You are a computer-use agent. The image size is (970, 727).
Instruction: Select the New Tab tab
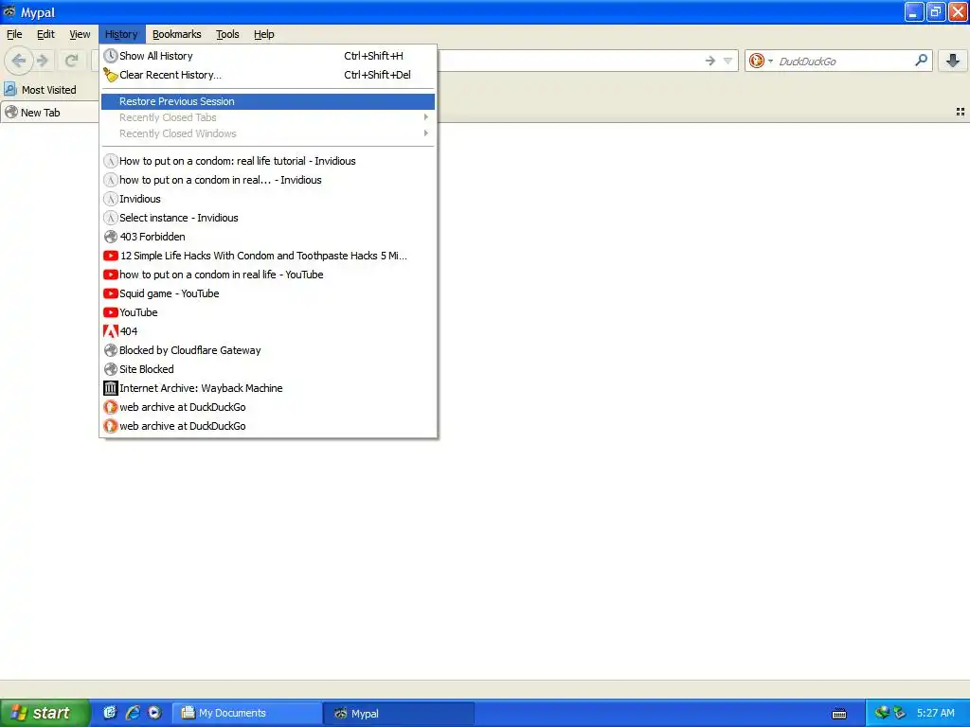(x=49, y=113)
